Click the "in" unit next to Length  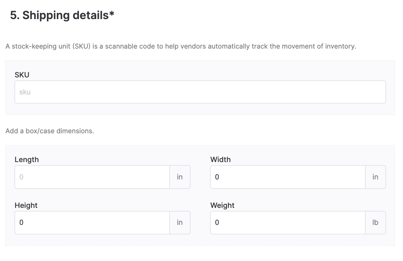pyautogui.click(x=180, y=177)
